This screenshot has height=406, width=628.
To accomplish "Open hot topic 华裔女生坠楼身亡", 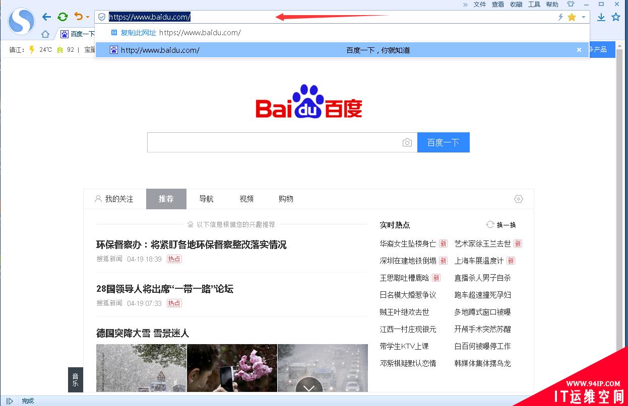I will pos(408,243).
